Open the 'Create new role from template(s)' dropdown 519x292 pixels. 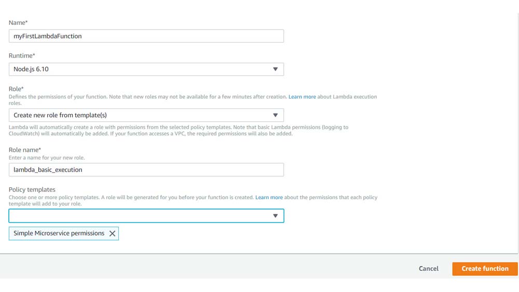(x=140, y=115)
